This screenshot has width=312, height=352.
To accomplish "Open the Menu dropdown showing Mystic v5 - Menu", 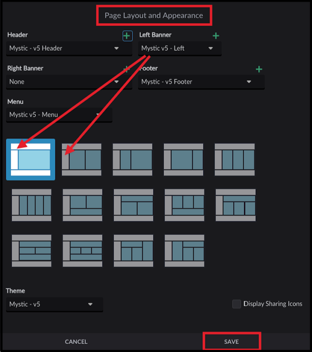I will coord(59,115).
